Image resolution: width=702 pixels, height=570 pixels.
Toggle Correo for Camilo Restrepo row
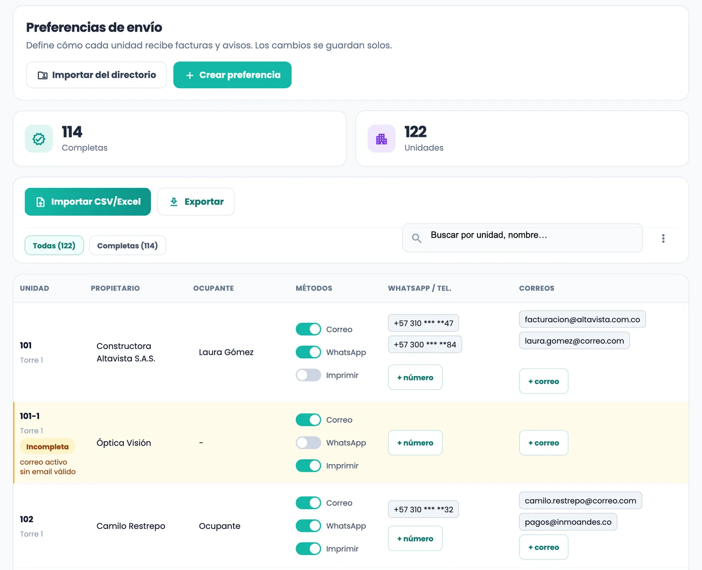pyautogui.click(x=308, y=503)
